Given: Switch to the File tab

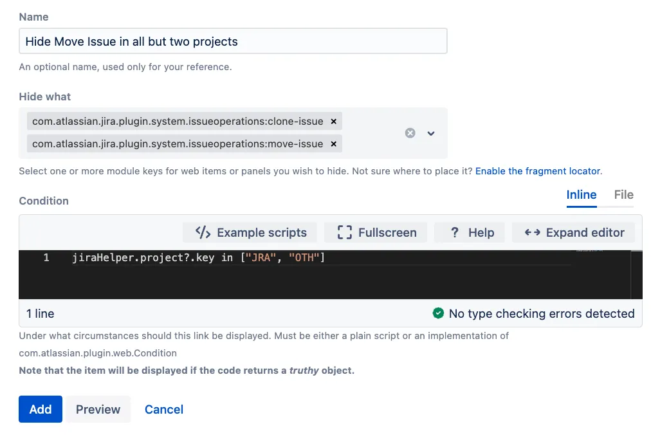Looking at the screenshot, I should click(x=623, y=195).
